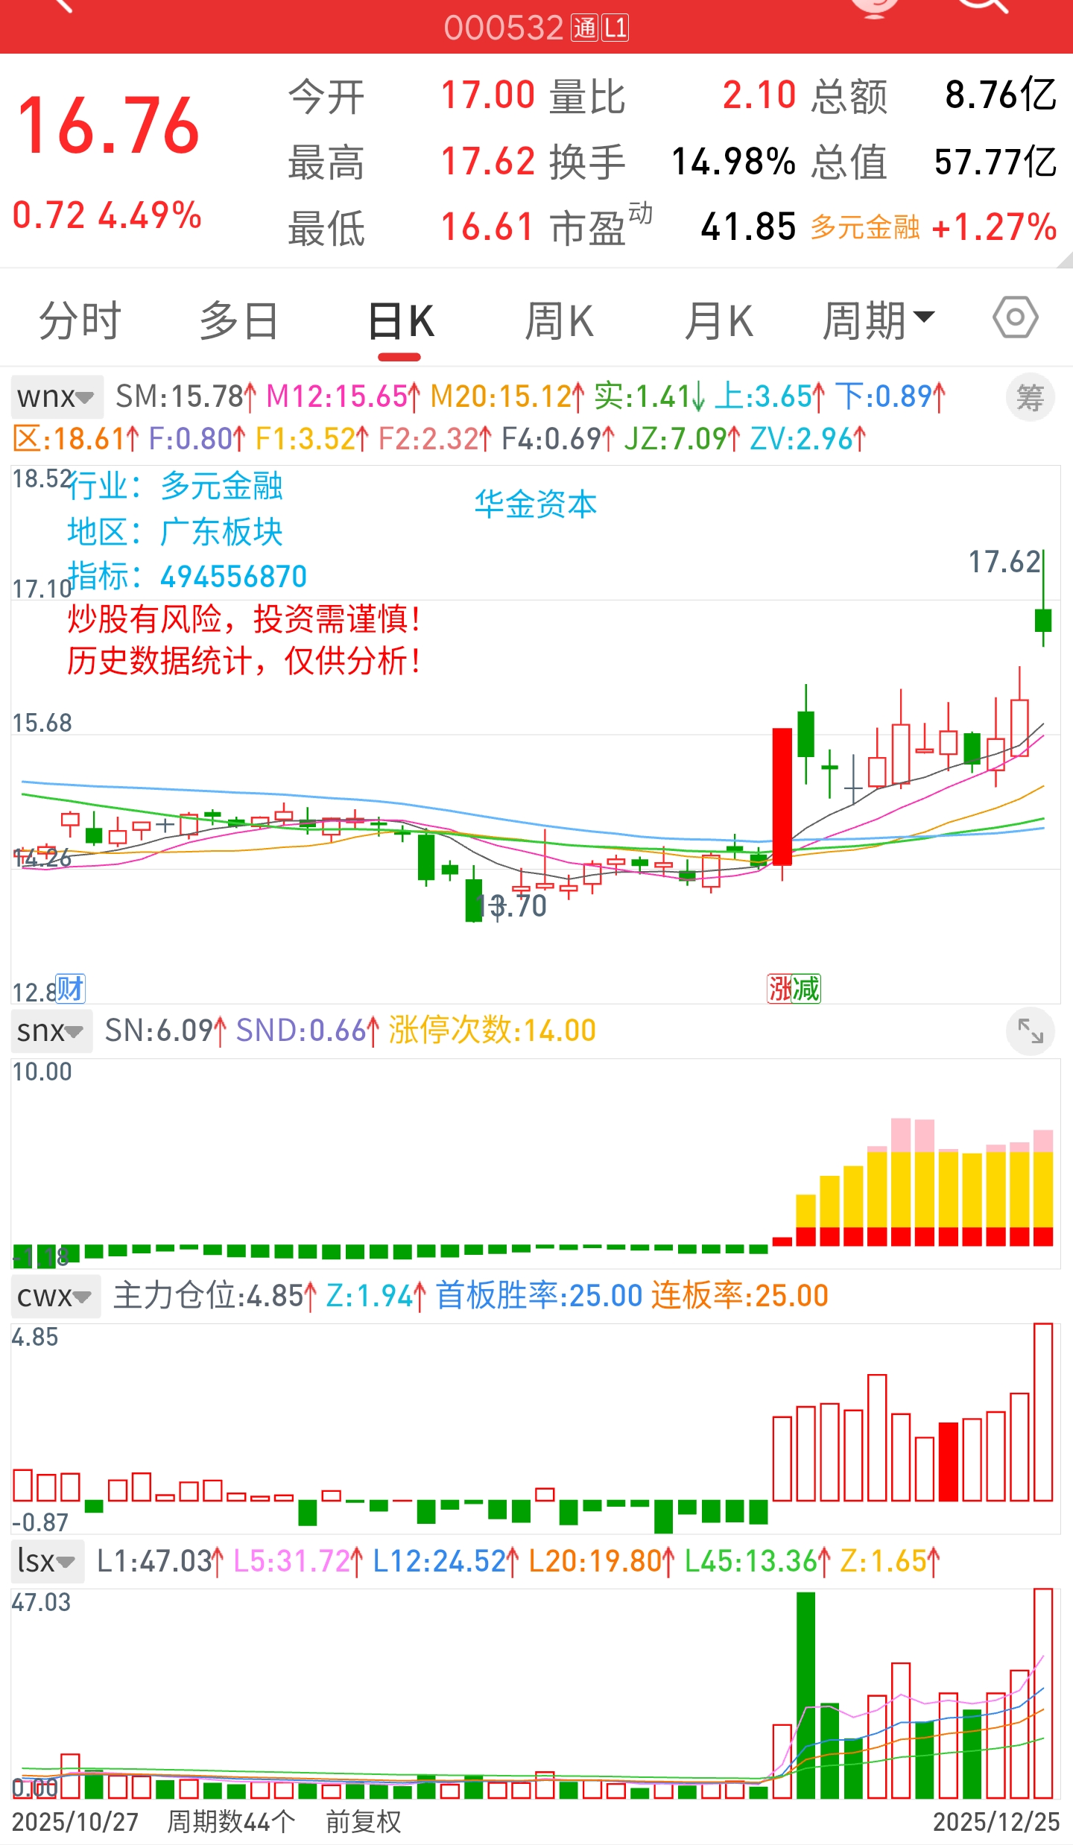Tap 周期数44个 period count label

click(231, 1822)
